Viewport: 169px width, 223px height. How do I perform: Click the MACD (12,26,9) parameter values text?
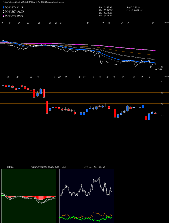click(x=45, y=167)
